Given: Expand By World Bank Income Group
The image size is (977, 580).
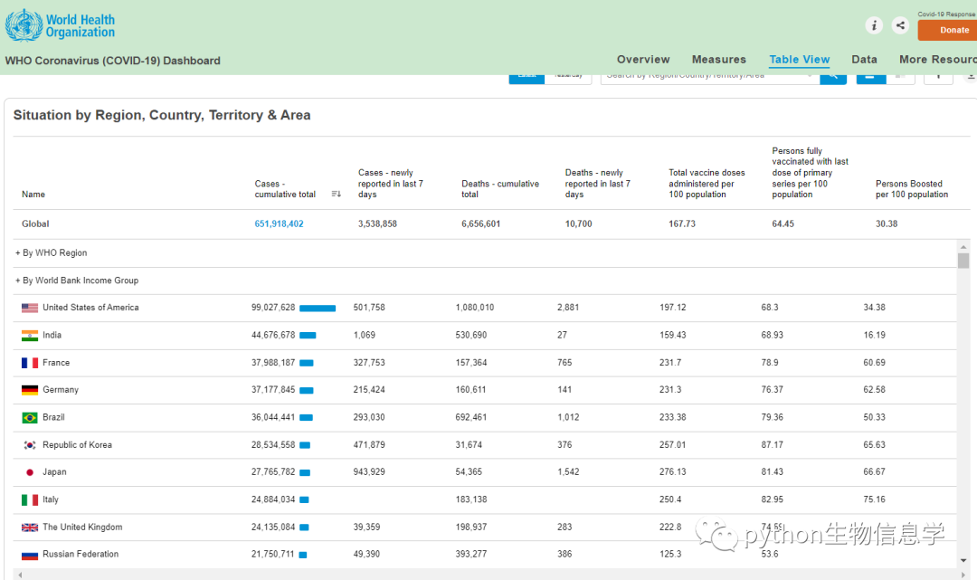Looking at the screenshot, I should (x=77, y=280).
